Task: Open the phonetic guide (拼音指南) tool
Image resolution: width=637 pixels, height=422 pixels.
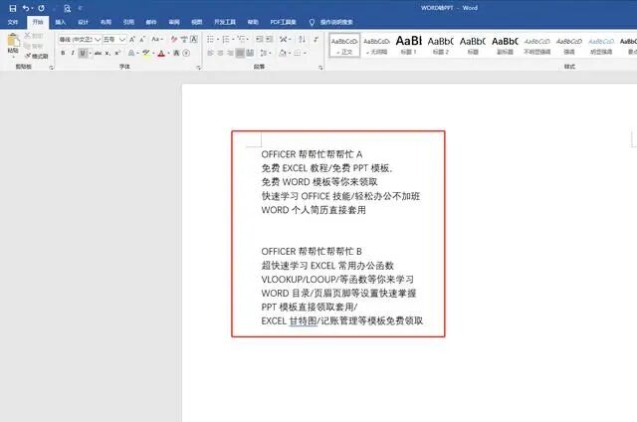Action: click(x=184, y=40)
